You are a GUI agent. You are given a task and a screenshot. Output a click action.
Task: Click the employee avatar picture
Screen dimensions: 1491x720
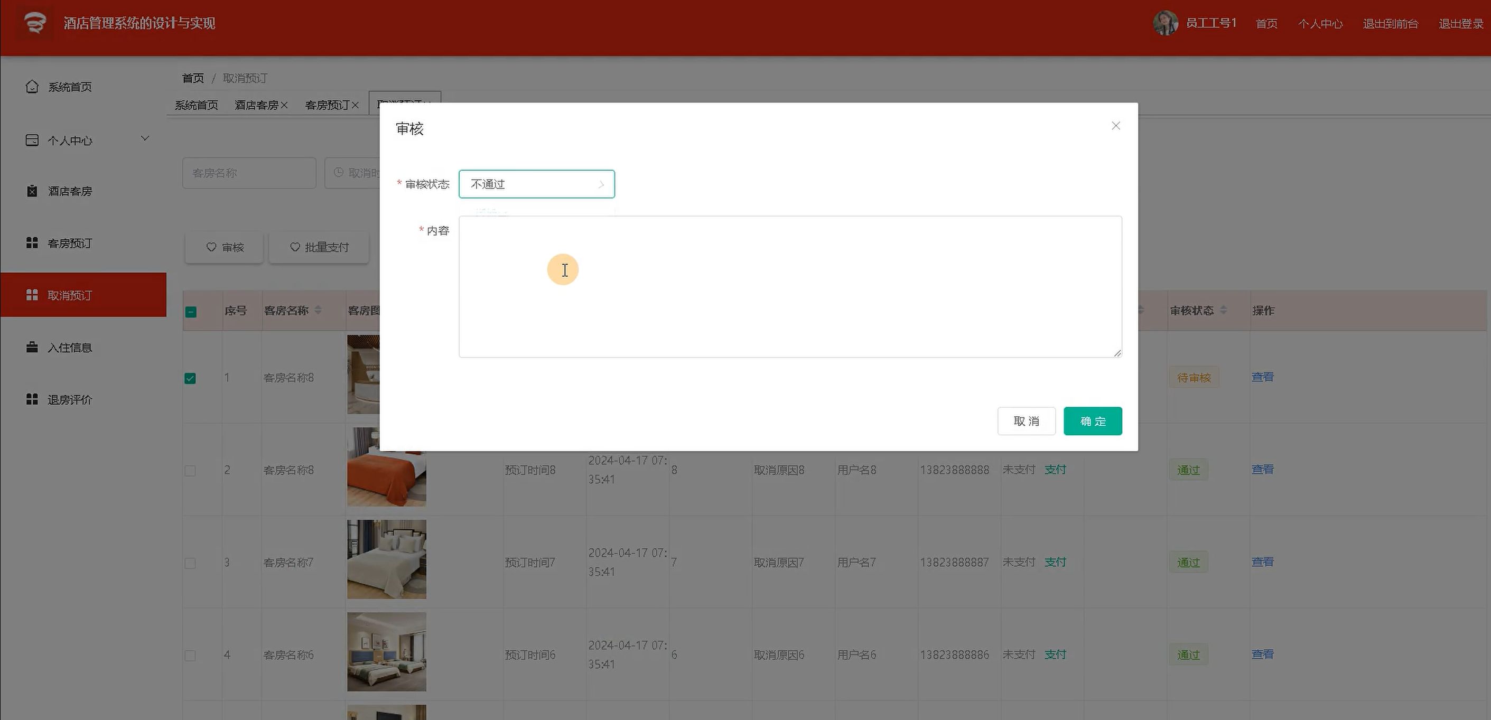click(x=1165, y=23)
